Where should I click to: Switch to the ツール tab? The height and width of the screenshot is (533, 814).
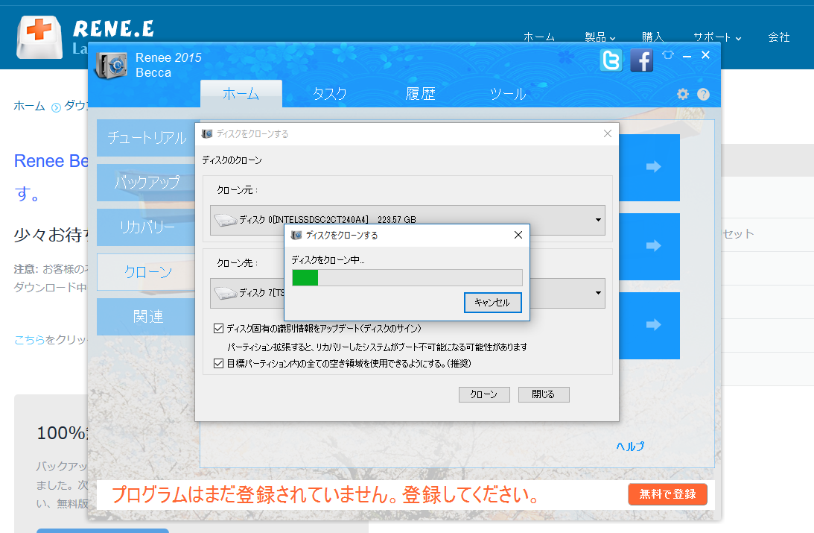pos(508,93)
